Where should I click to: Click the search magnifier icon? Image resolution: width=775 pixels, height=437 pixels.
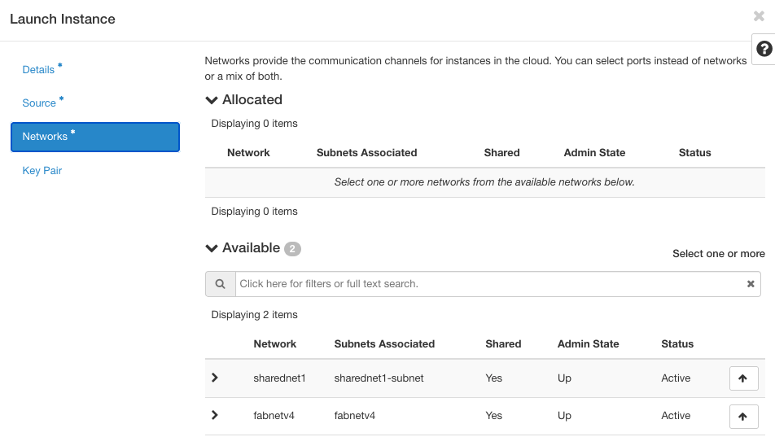tap(221, 284)
